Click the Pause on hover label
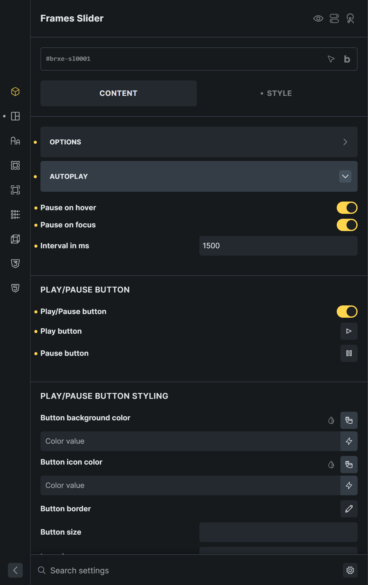The height and width of the screenshot is (585, 368). pyautogui.click(x=68, y=208)
